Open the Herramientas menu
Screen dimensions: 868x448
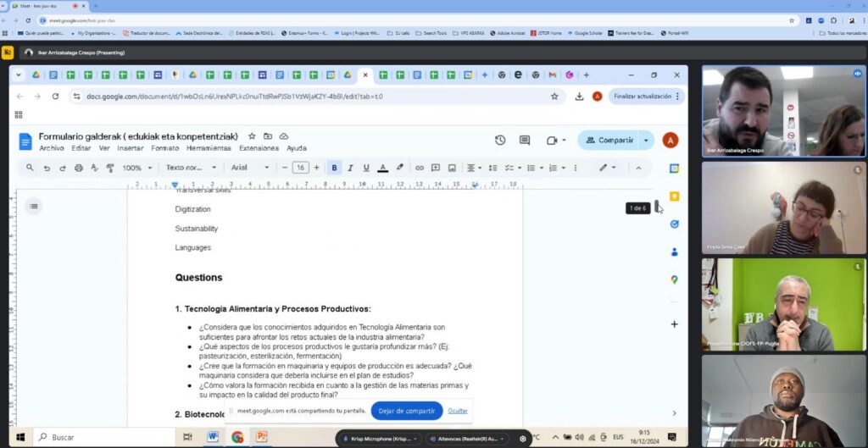tap(209, 148)
